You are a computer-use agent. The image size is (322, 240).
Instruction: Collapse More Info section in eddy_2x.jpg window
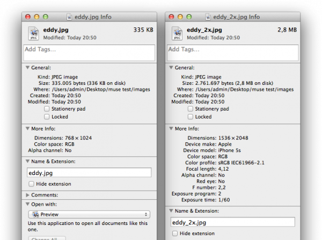pyautogui.click(x=172, y=129)
